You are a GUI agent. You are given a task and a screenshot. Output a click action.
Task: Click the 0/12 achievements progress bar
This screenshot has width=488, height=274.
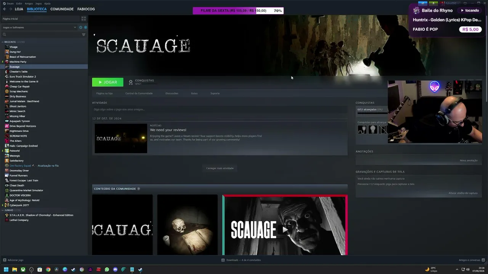[x=372, y=113]
